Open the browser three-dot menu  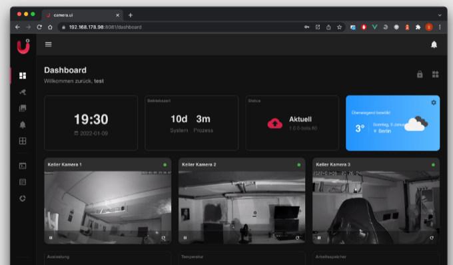click(440, 27)
